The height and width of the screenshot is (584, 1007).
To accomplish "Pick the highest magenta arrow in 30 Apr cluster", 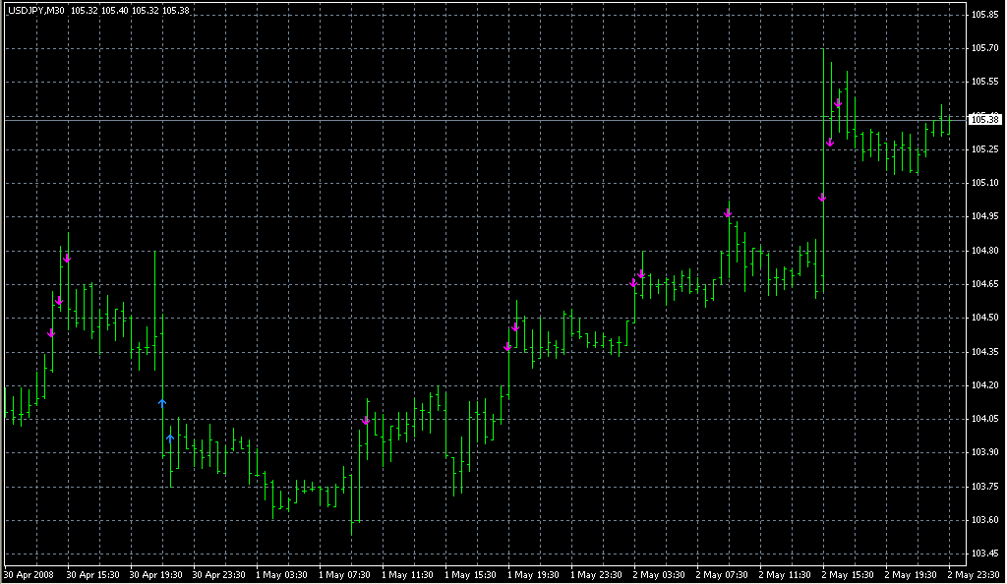I will 67,259.
